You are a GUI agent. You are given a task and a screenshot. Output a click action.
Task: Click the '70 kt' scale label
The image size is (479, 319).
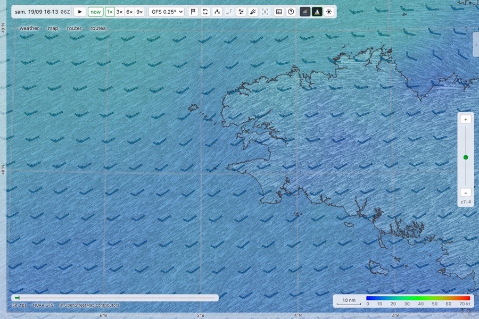click(465, 304)
